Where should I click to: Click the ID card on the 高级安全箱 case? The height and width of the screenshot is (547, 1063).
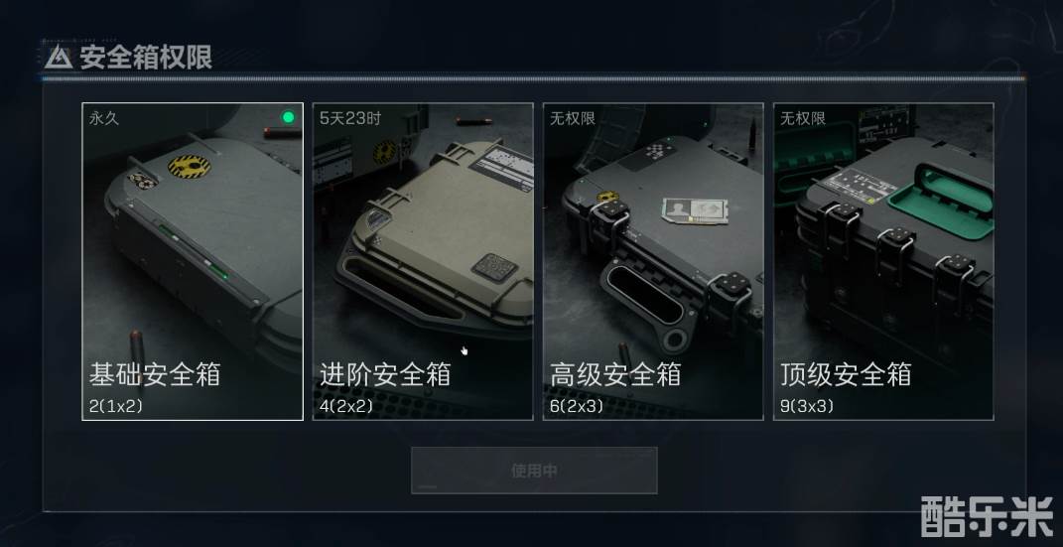[695, 210]
